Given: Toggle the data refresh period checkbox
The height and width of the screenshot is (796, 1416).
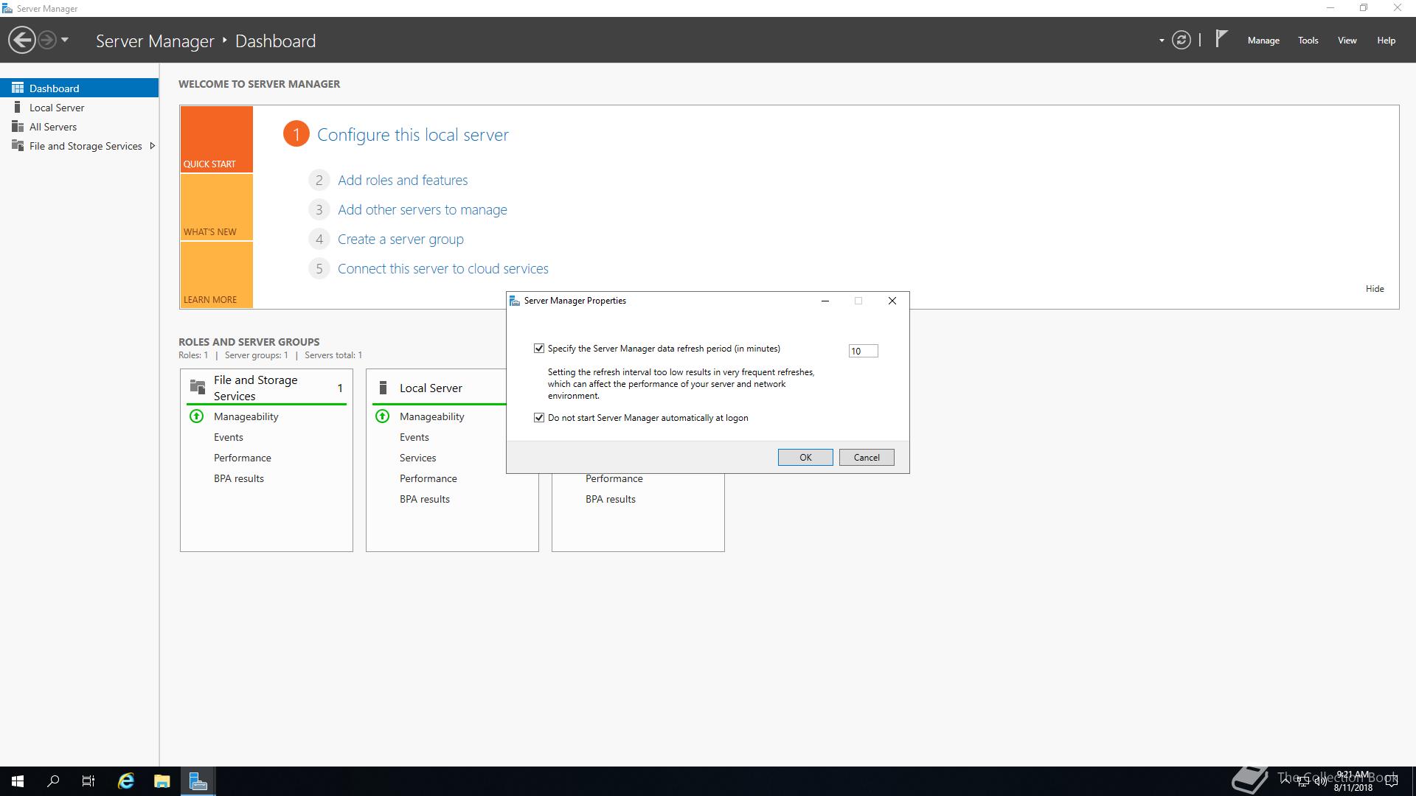Looking at the screenshot, I should [x=539, y=349].
